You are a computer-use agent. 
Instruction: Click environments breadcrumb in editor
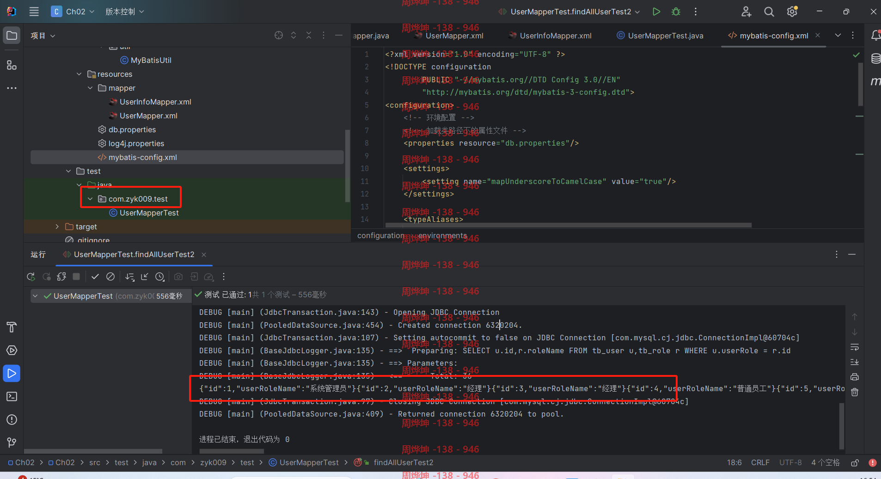(x=442, y=235)
